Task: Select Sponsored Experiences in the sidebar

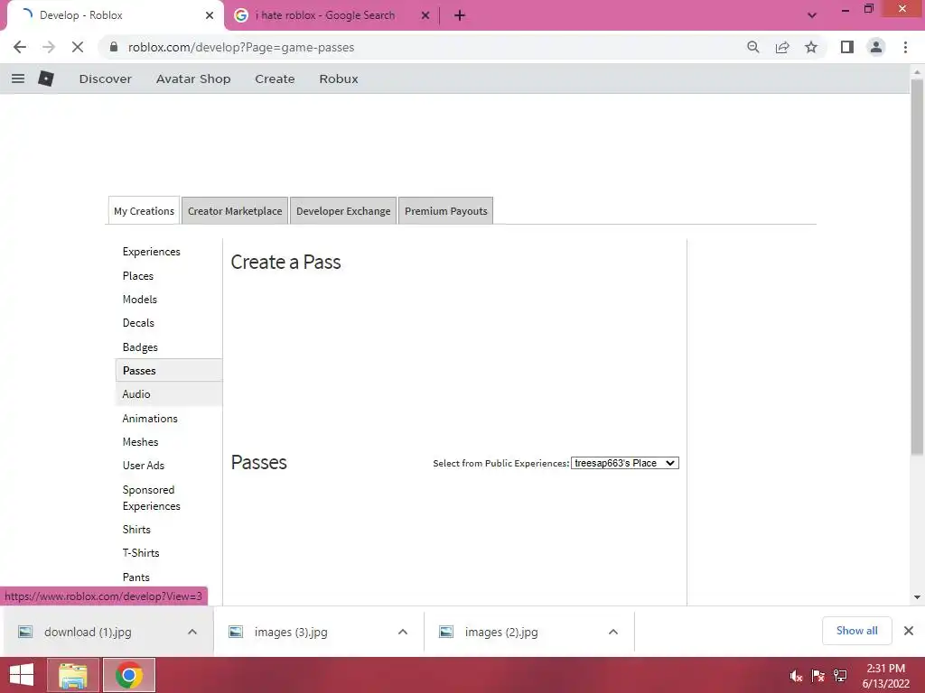Action: [152, 498]
